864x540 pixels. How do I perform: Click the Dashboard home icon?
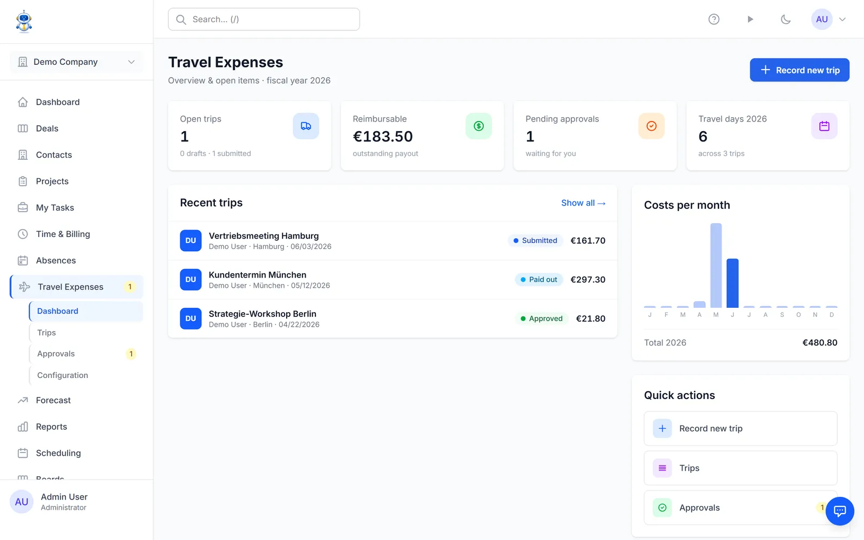pyautogui.click(x=23, y=102)
